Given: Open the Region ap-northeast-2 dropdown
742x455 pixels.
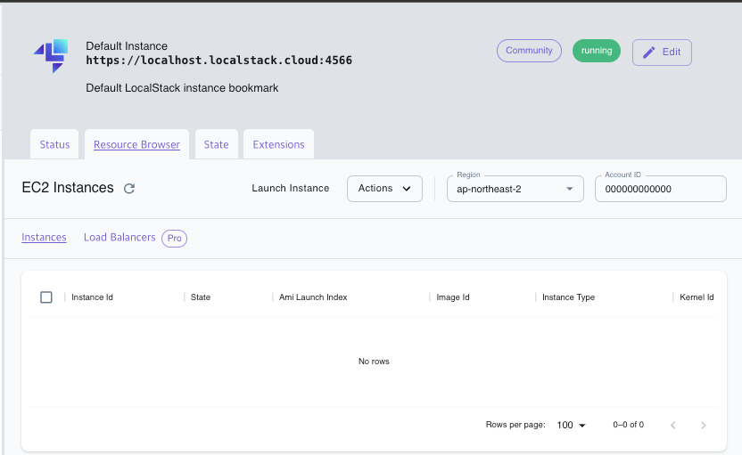Looking at the screenshot, I should (515, 189).
